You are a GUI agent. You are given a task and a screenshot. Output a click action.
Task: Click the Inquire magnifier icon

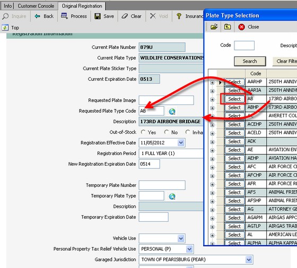coord(5,16)
